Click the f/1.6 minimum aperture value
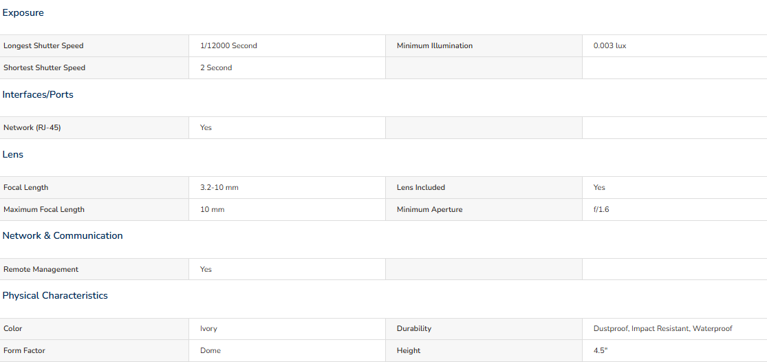 click(601, 209)
